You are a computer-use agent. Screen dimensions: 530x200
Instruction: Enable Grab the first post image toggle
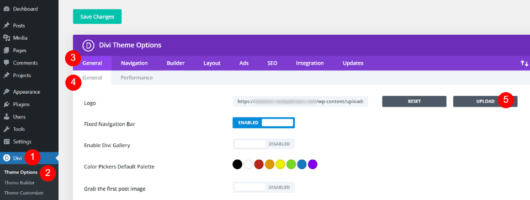tap(264, 187)
